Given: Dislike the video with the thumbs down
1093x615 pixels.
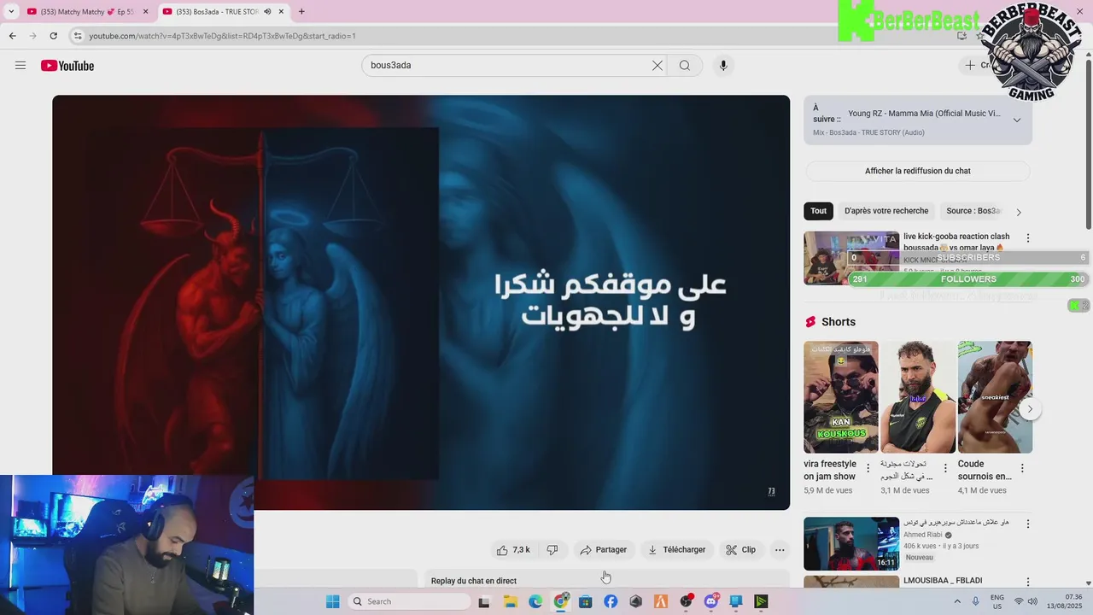Looking at the screenshot, I should click(552, 550).
